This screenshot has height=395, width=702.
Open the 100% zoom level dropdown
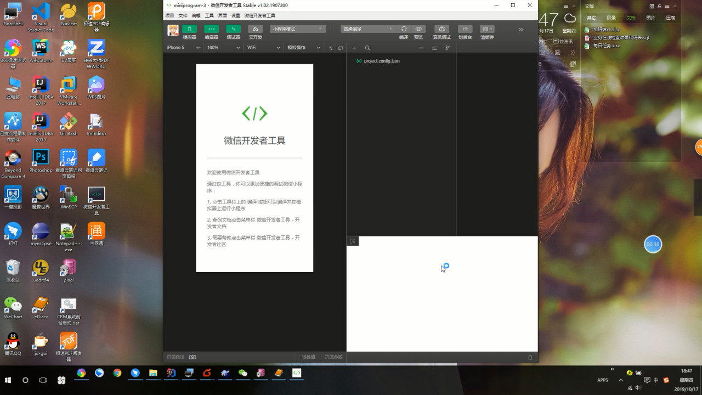(x=223, y=48)
